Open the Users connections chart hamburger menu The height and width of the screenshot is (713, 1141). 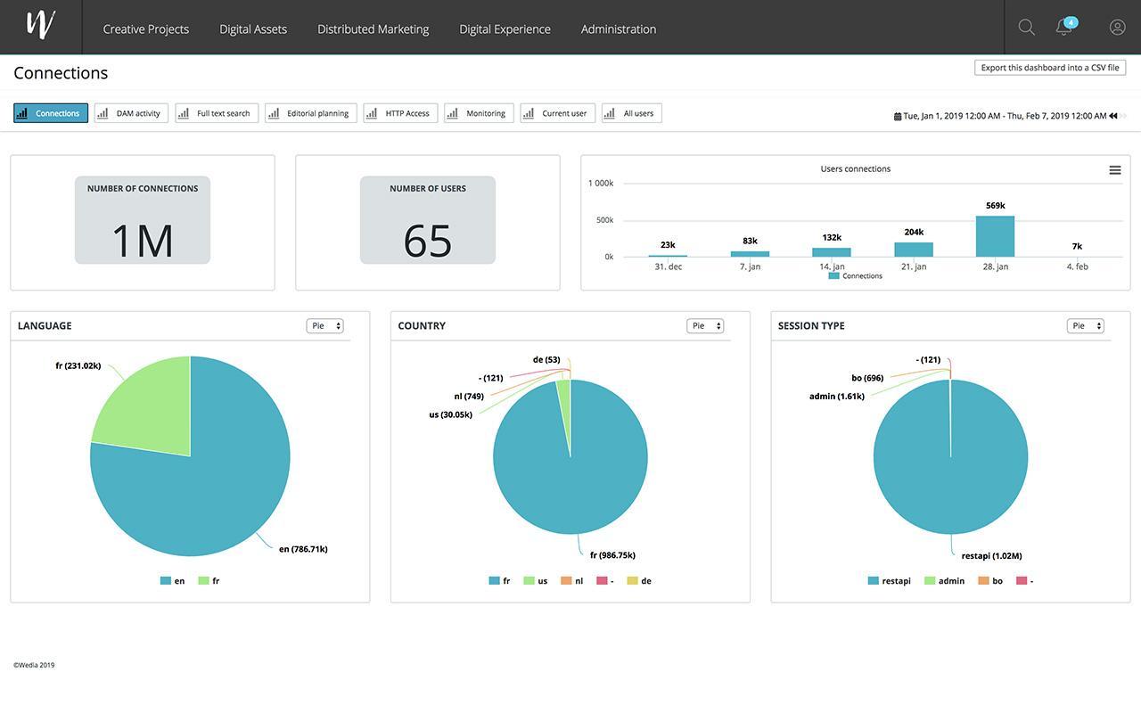pos(1114,170)
